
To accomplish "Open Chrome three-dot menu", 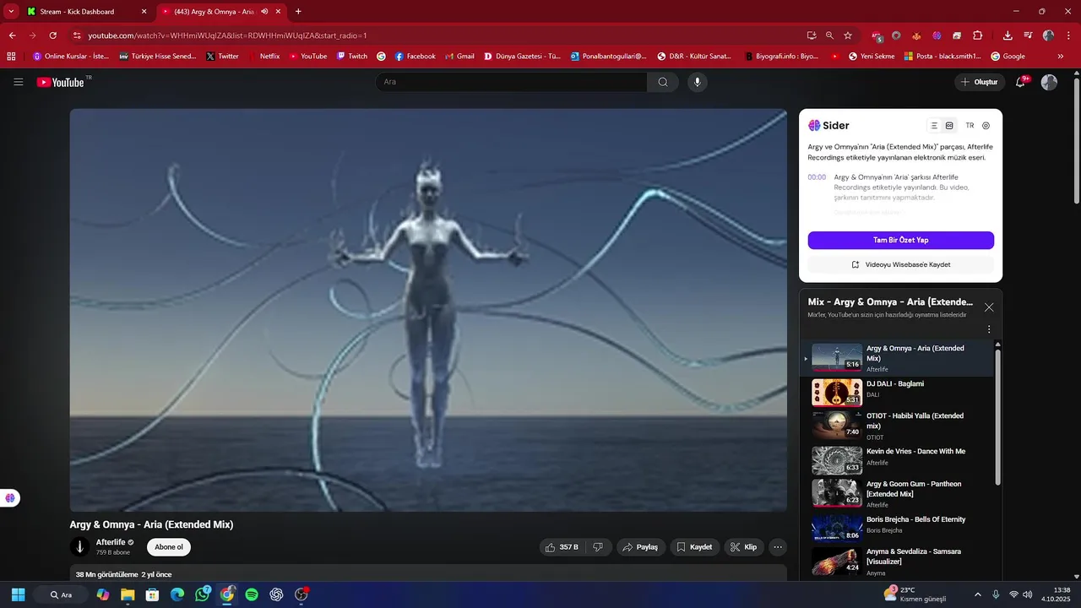I will coord(1068,35).
